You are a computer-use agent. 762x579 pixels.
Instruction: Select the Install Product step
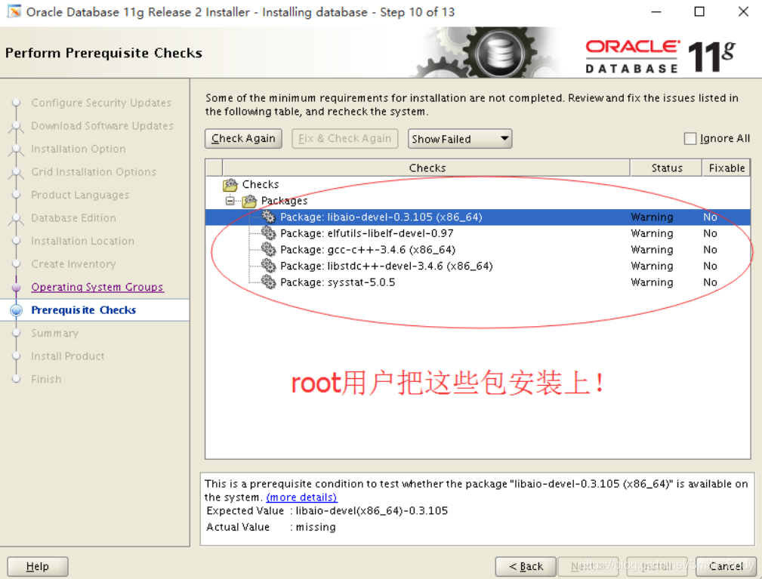(67, 356)
